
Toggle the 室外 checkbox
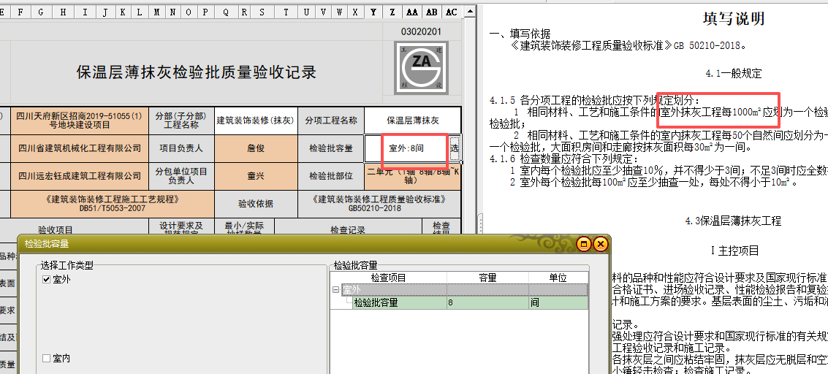[47, 280]
